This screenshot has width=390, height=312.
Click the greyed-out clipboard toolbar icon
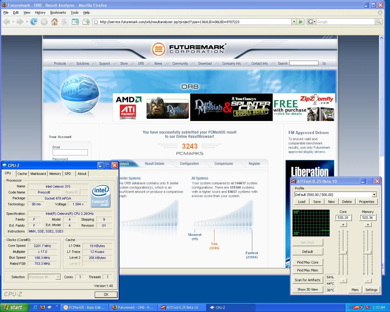(65, 22)
